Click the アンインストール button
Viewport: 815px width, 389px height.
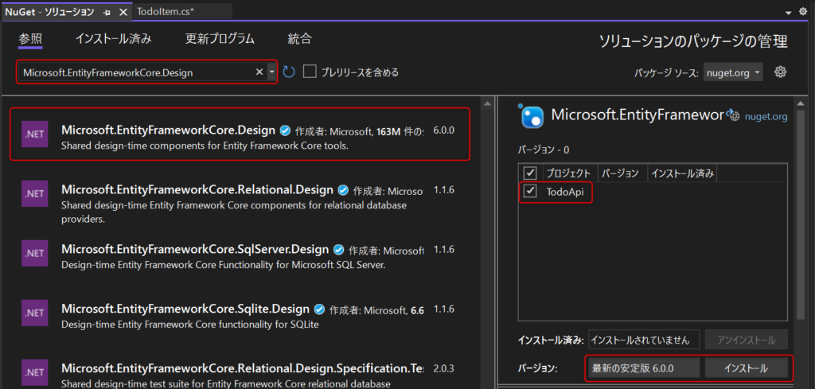click(747, 340)
